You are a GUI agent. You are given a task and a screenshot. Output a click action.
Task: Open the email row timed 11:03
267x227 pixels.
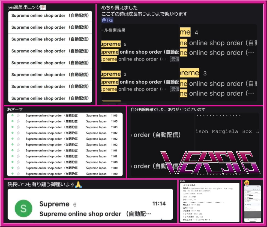coord(65,127)
